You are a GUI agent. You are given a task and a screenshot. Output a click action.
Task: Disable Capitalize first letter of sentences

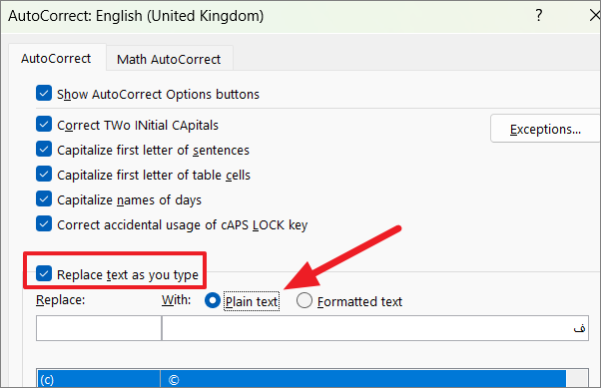coord(44,149)
